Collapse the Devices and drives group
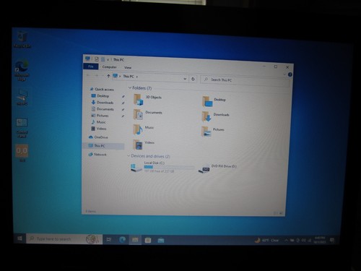Image resolution: width=361 pixels, height=271 pixels. coord(129,156)
